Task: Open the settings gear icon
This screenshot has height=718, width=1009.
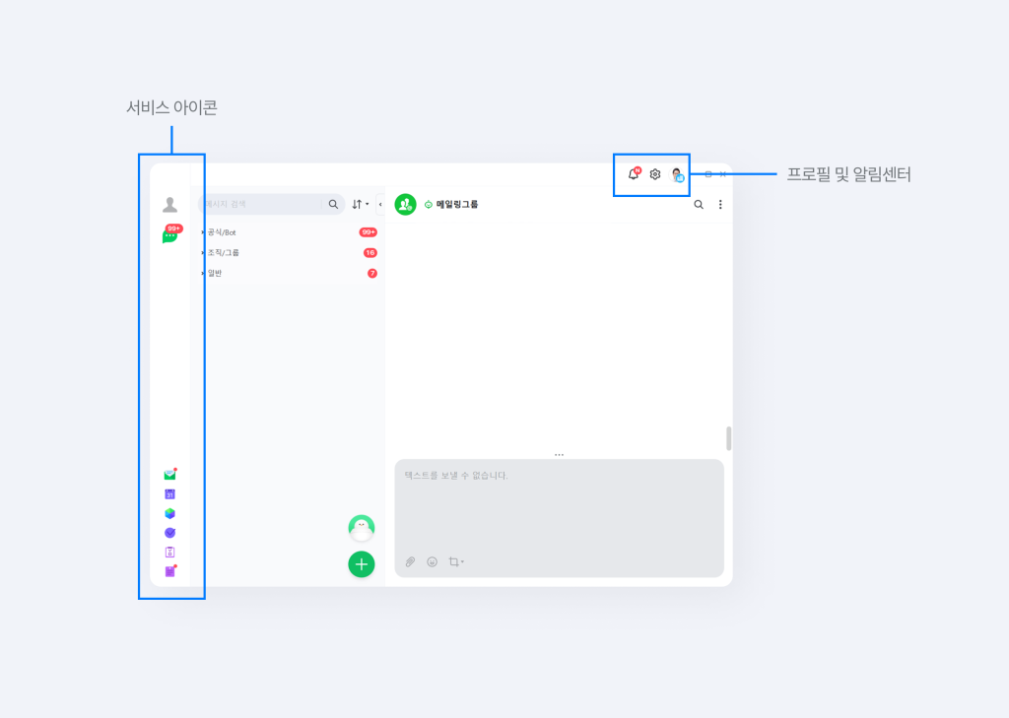Action: coord(655,174)
